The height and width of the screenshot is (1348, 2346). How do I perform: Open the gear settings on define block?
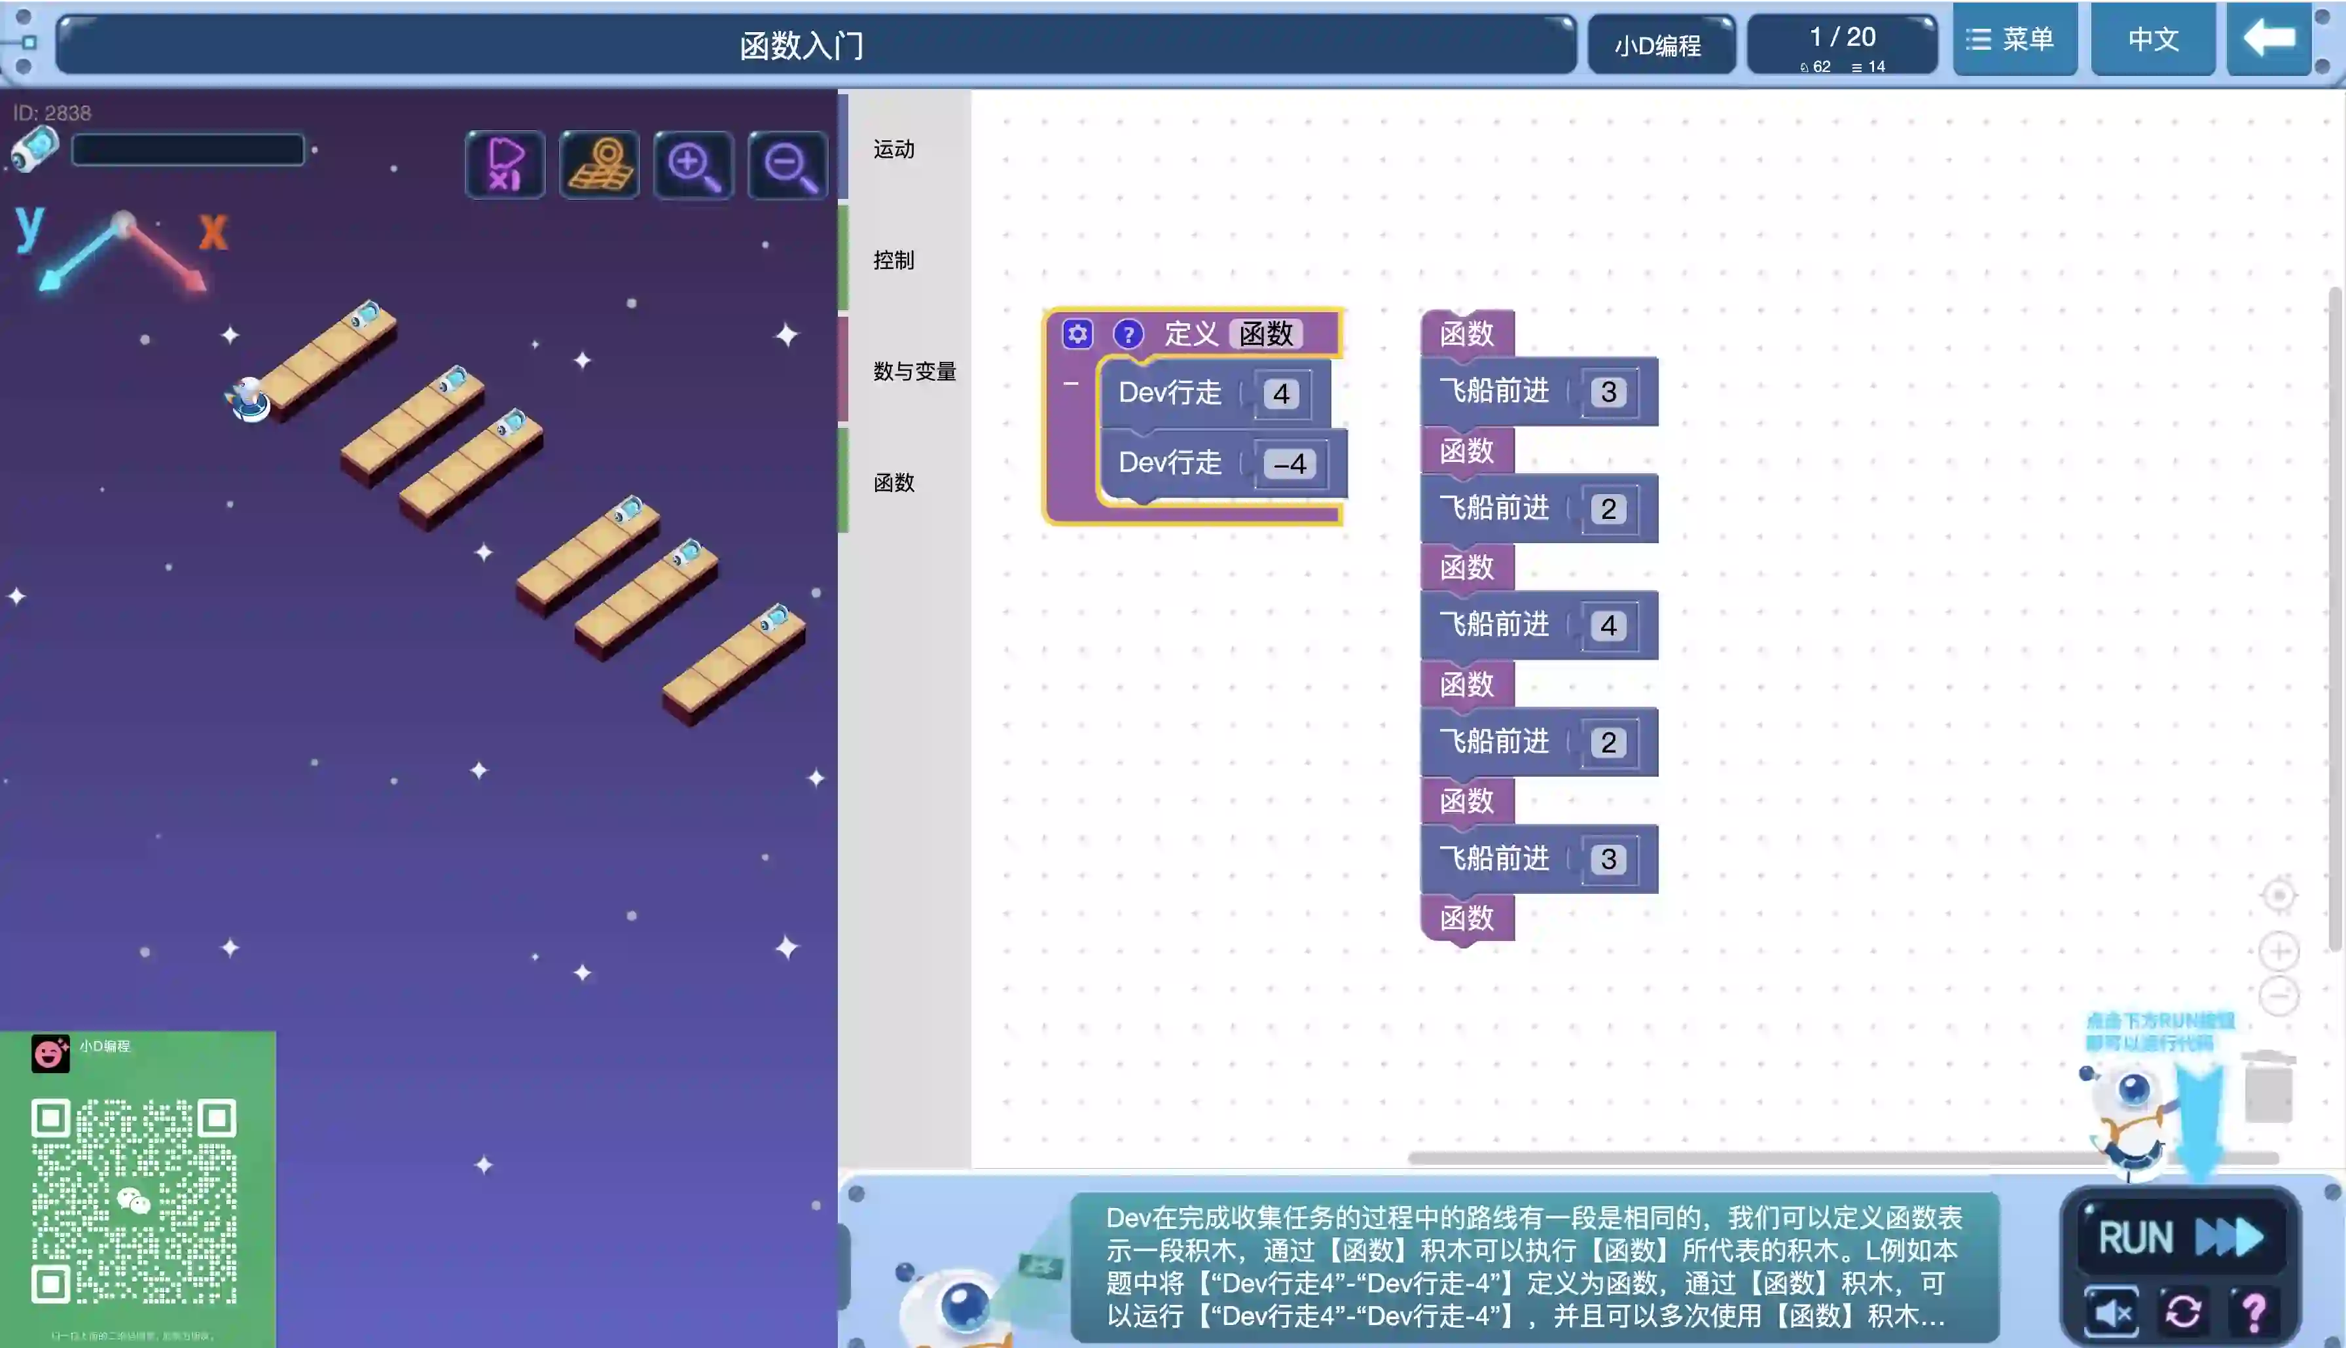[1077, 333]
